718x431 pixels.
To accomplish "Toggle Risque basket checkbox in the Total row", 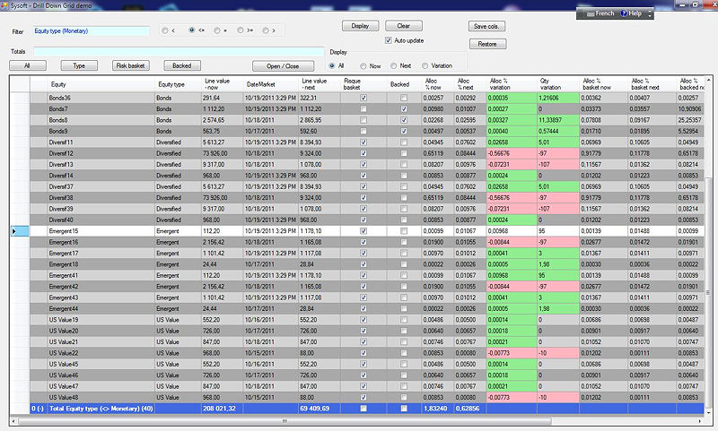I will tap(363, 409).
